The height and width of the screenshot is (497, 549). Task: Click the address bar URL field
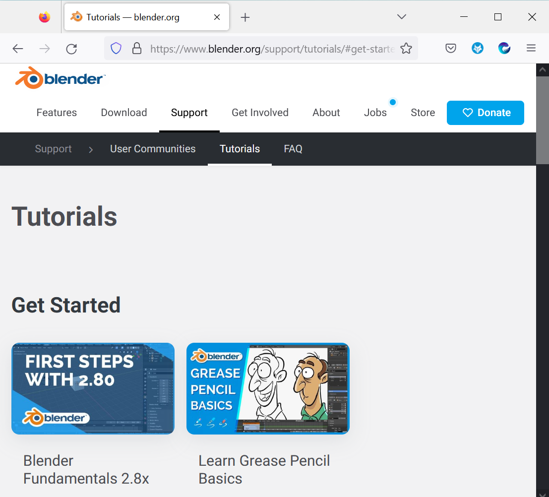[x=273, y=48]
